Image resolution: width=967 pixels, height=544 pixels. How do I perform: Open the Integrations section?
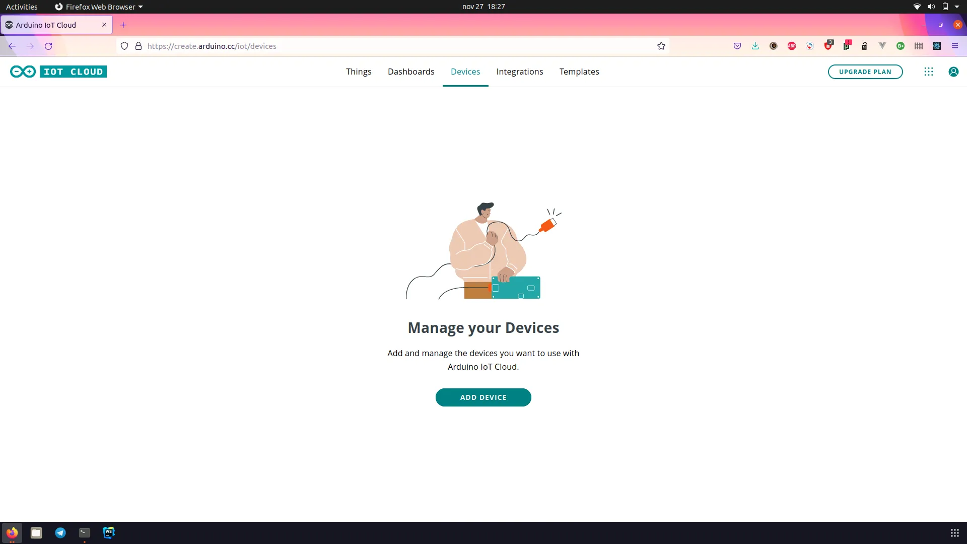(519, 72)
